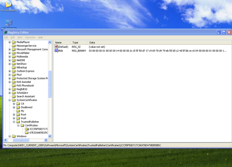The image size is (232, 167).
Task: Click the NetShow folder icon
Action: click(14, 64)
